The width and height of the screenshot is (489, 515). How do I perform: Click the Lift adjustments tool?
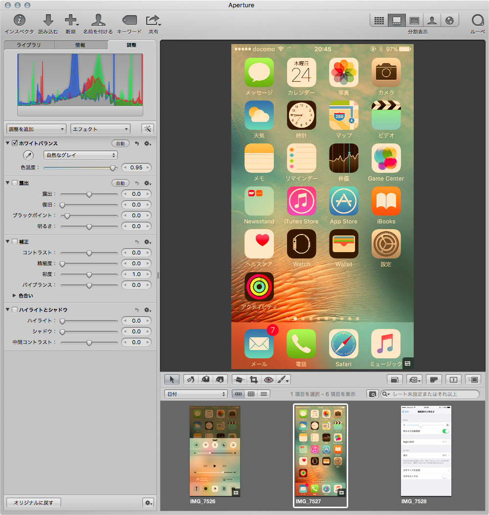pyautogui.click(x=205, y=380)
